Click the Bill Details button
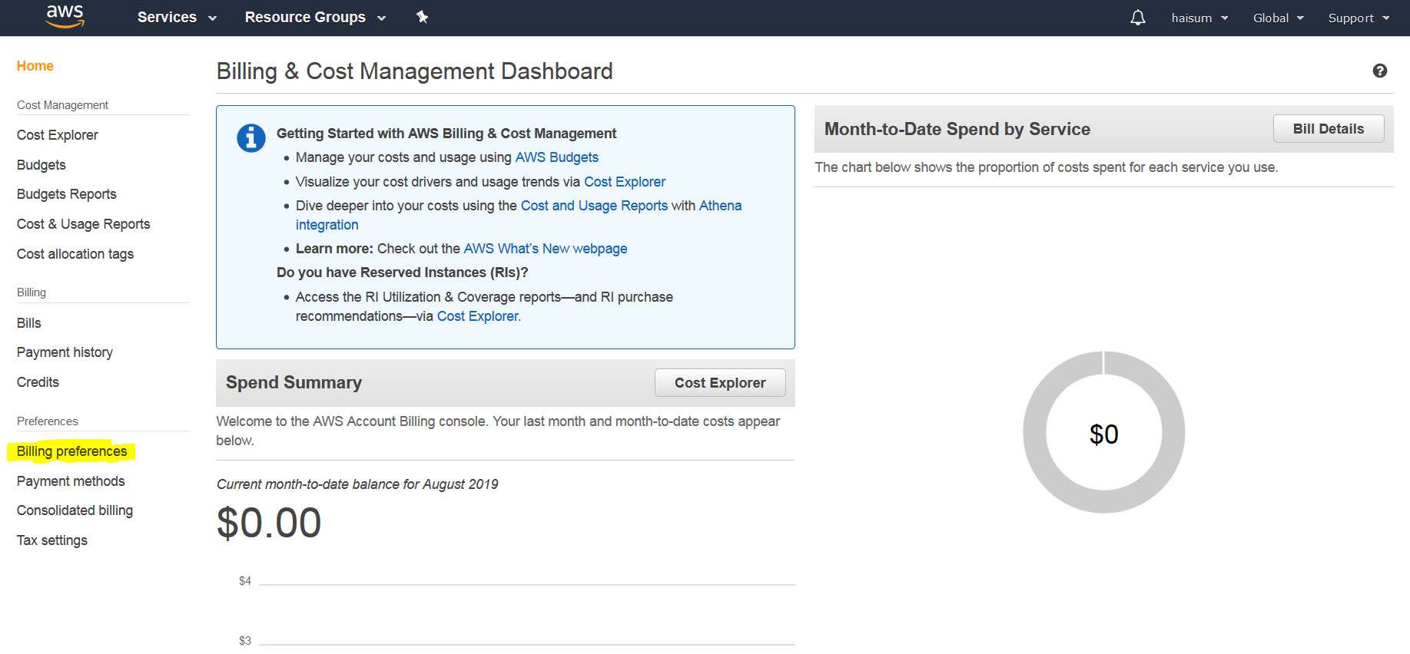This screenshot has width=1410, height=654. pyautogui.click(x=1329, y=129)
